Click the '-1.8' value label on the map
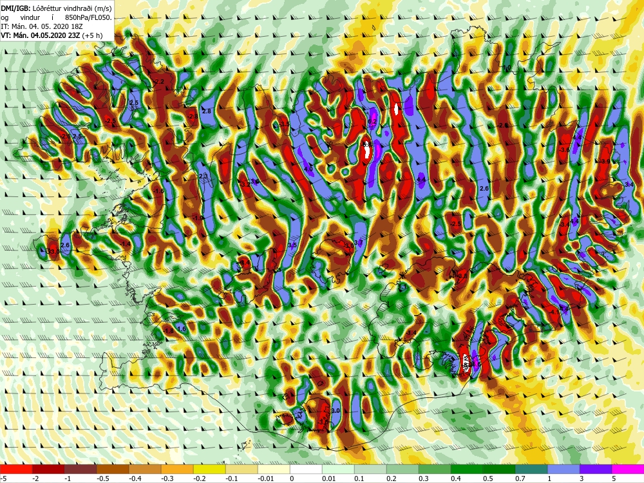 (169, 330)
